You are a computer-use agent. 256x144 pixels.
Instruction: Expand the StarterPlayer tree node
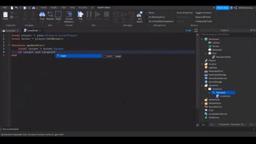point(202,103)
